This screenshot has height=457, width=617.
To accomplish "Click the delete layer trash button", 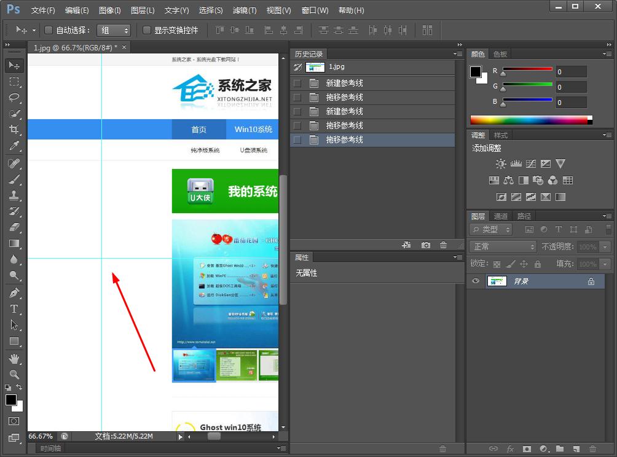I will 593,449.
